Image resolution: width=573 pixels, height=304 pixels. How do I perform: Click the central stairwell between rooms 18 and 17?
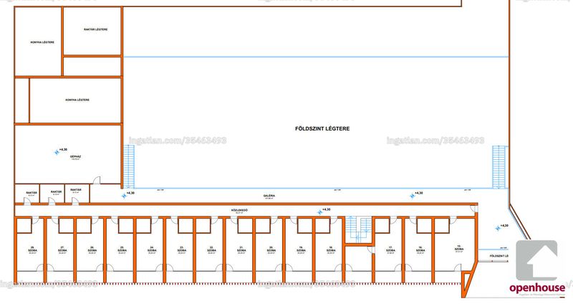[x=359, y=229]
